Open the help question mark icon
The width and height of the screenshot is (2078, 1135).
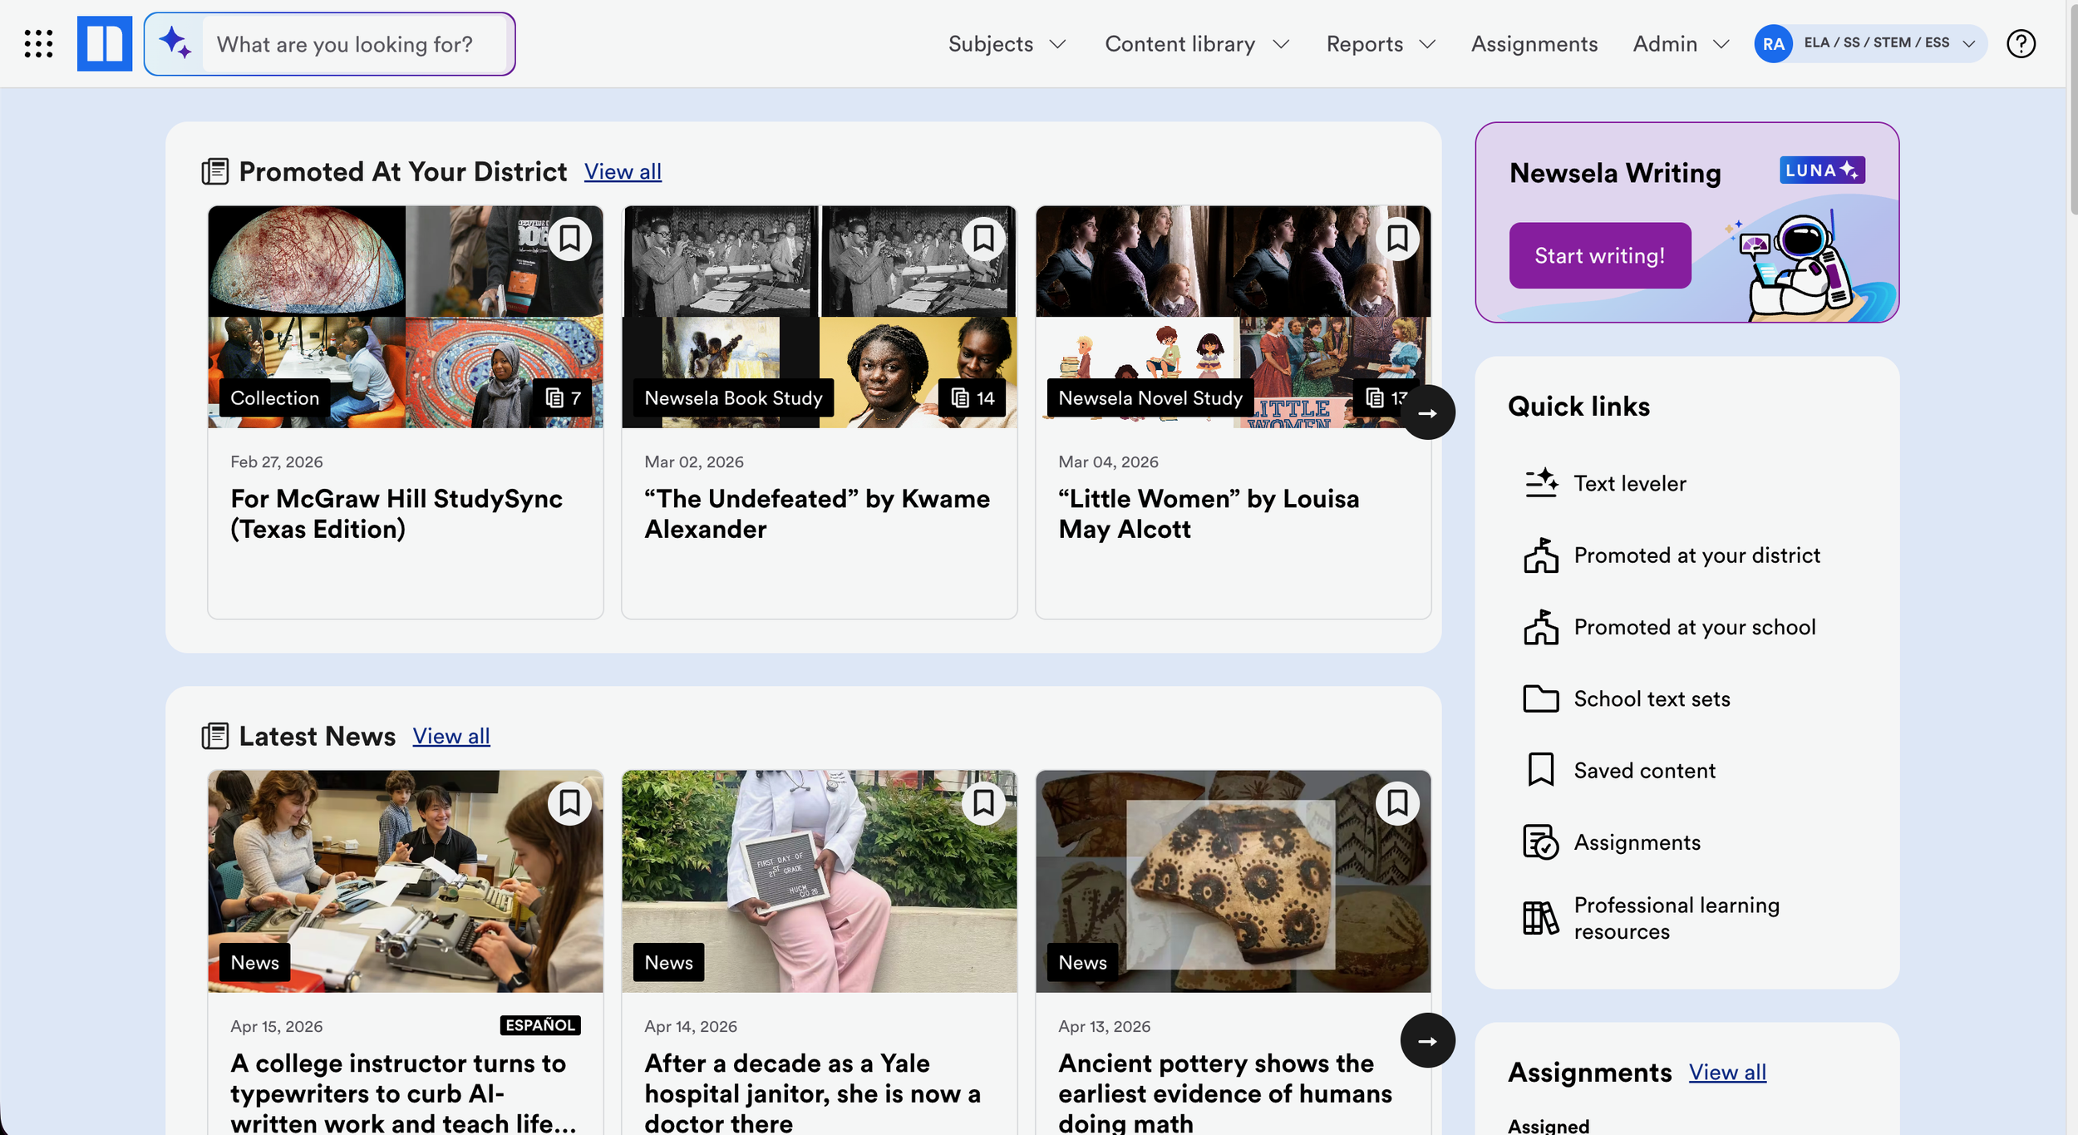point(2021,43)
